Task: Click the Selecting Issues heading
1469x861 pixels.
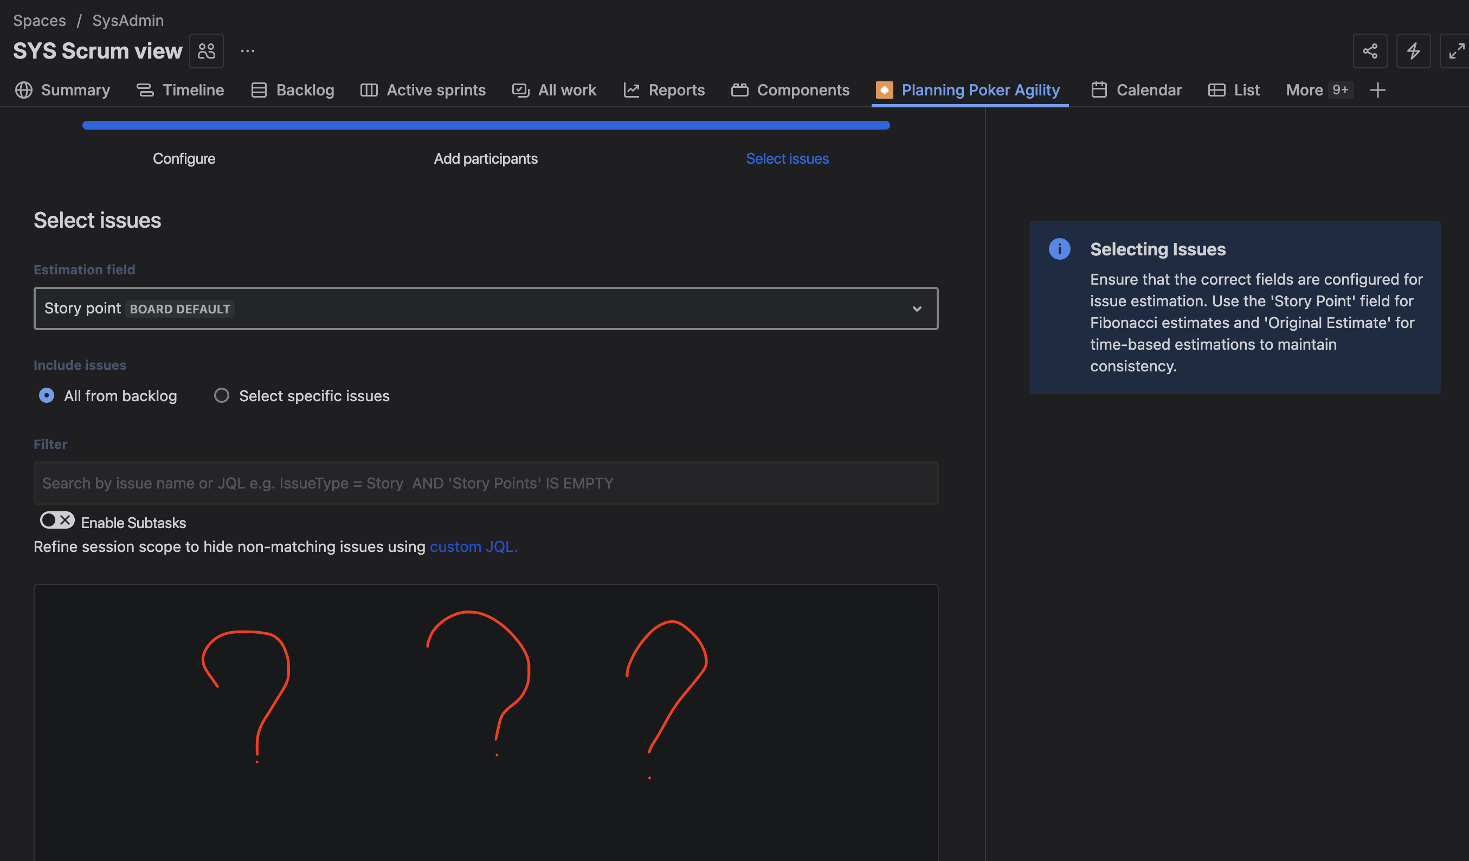Action: click(1158, 249)
